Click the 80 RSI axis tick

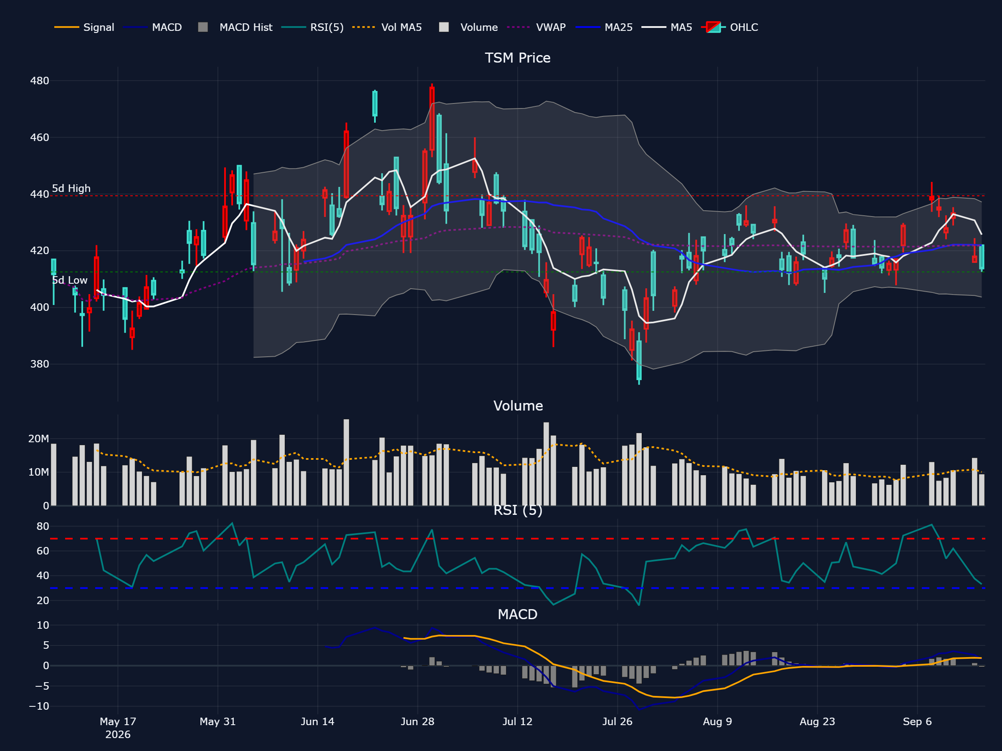point(43,527)
